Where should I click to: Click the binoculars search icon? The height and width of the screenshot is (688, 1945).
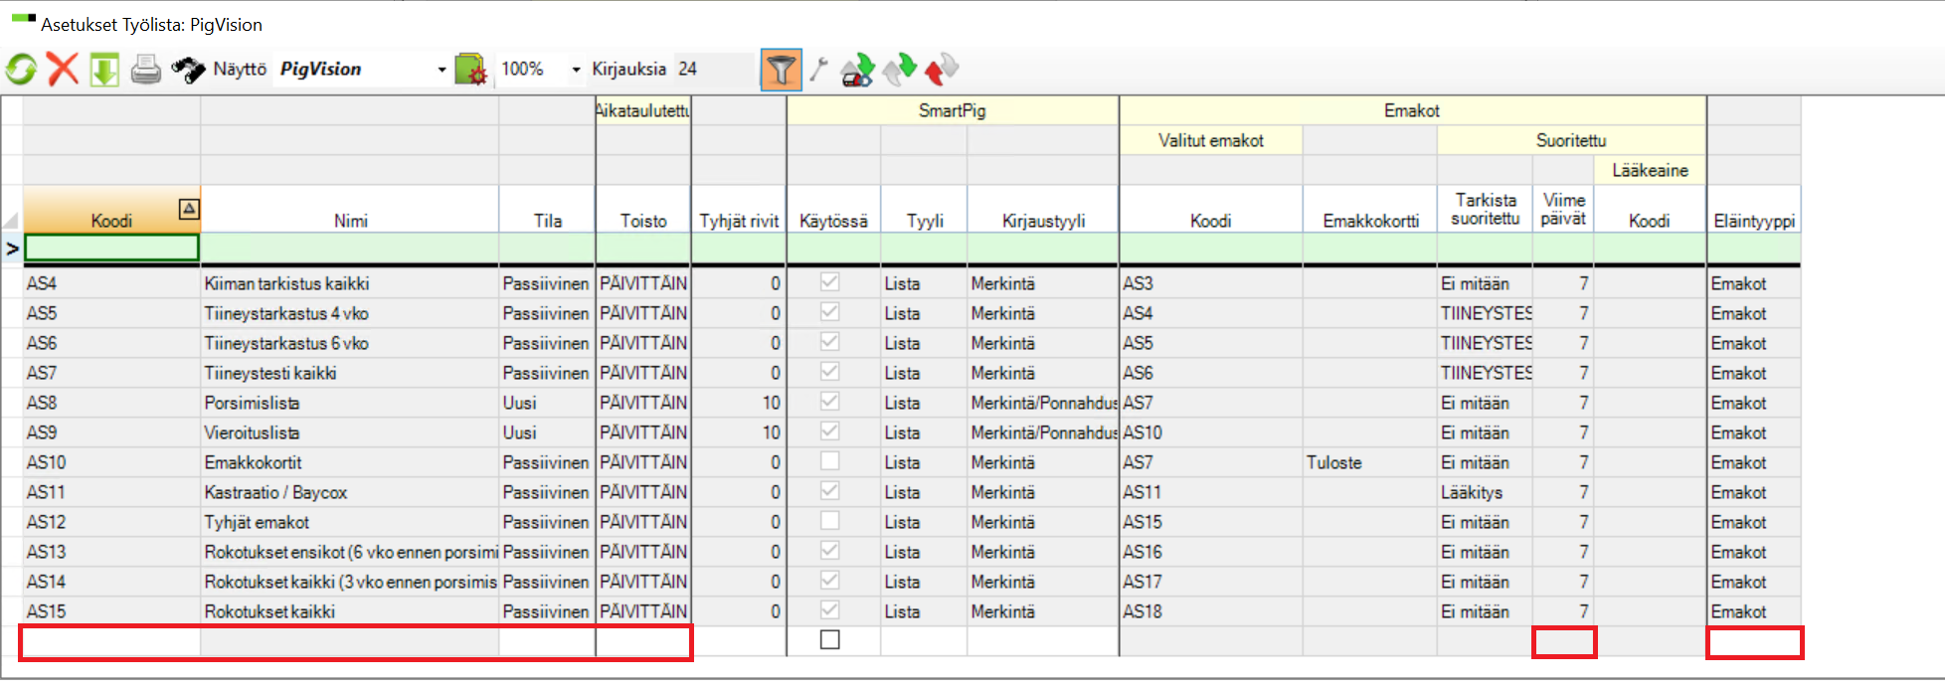pyautogui.click(x=188, y=70)
